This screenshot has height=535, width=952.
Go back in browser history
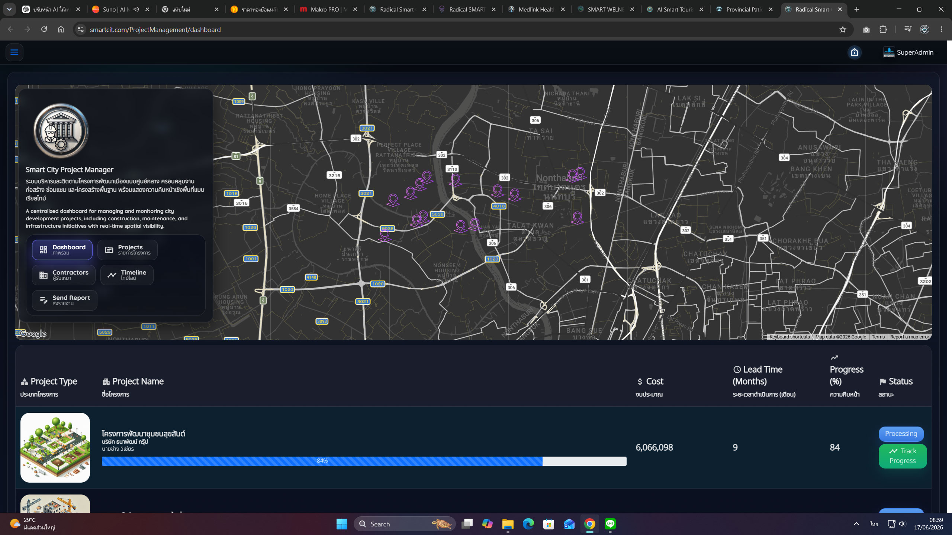tap(10, 29)
